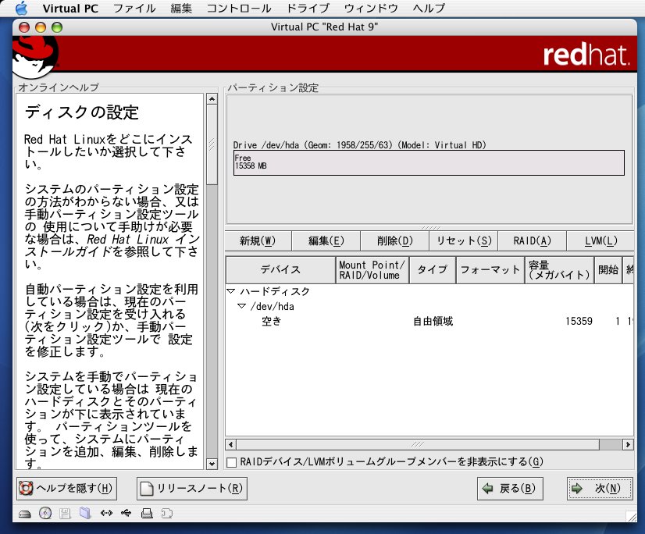
Task: Open the ファイル menu
Action: pyautogui.click(x=134, y=9)
